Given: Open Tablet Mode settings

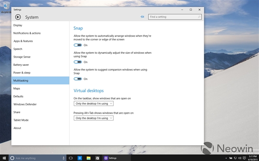Looking at the screenshot, I should coord(40,120).
